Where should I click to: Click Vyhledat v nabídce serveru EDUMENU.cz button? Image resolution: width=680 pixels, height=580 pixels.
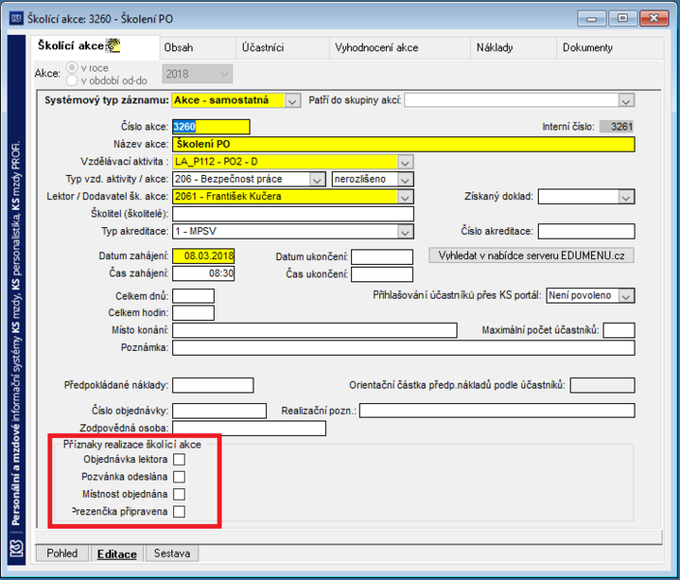pyautogui.click(x=531, y=255)
